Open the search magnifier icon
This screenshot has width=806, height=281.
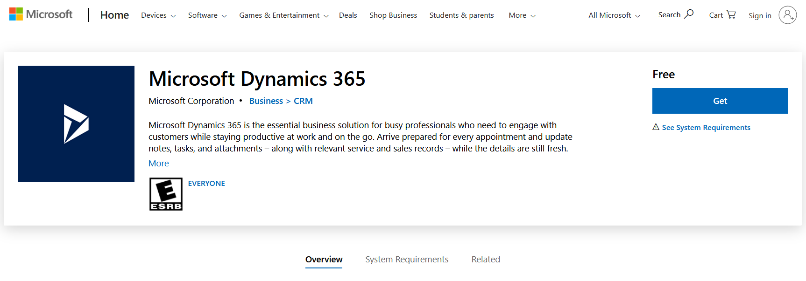(x=689, y=14)
